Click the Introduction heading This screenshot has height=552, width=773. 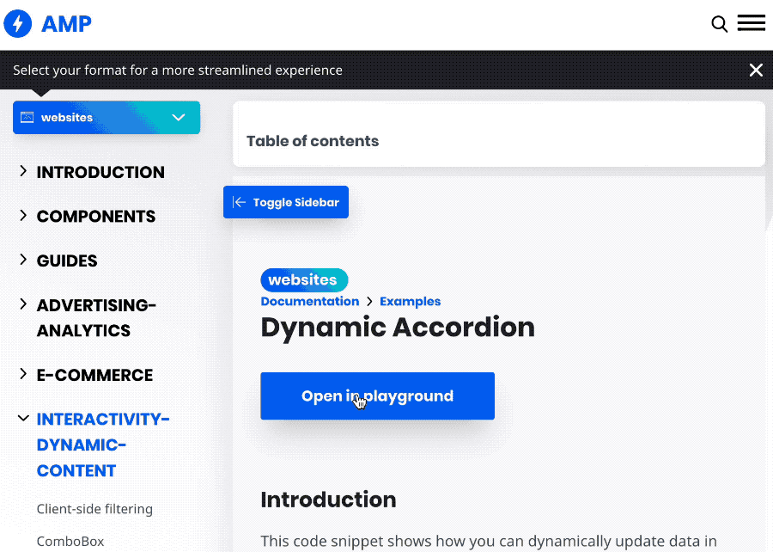328,500
